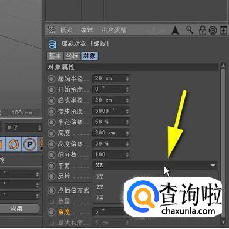The height and width of the screenshot is (229, 229).
Task: Click the dotted grip icon before 模式
Action: tap(52, 30)
